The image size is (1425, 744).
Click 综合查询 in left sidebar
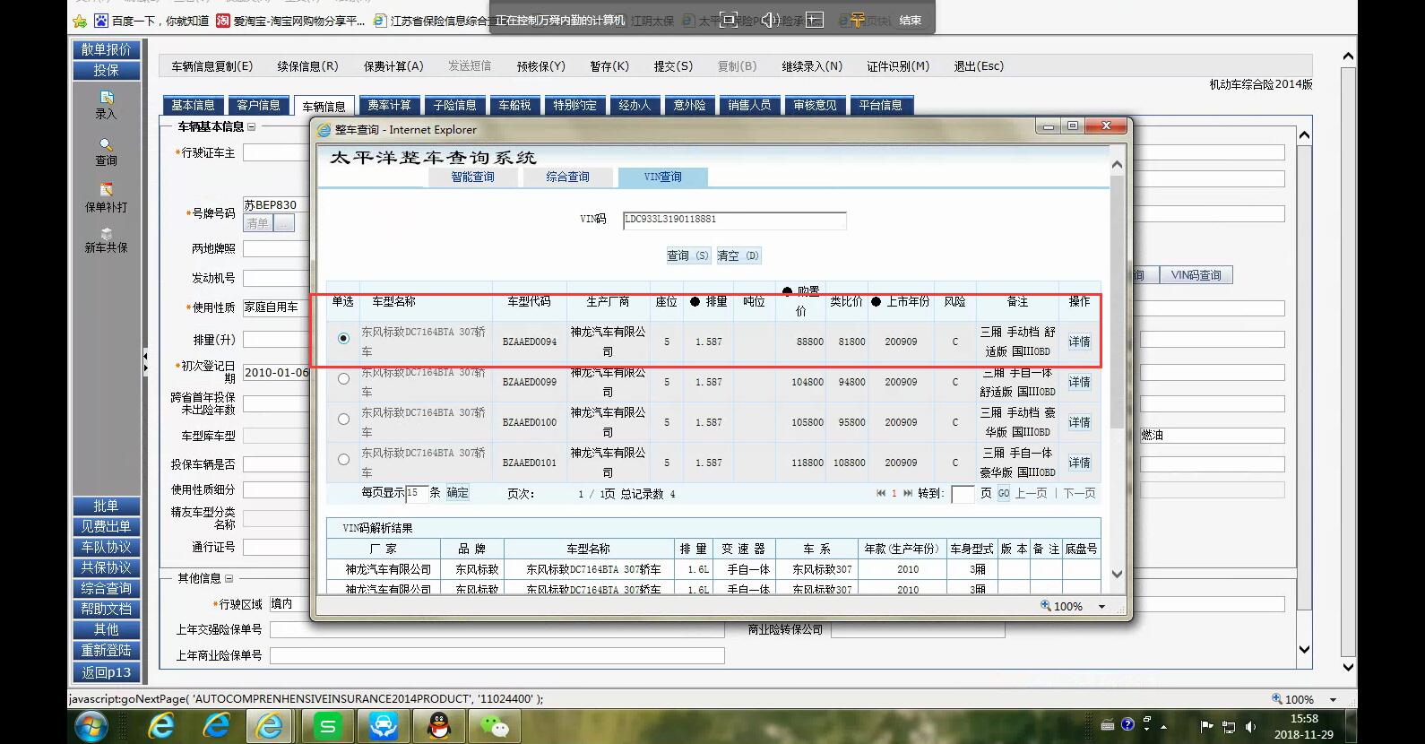coord(106,589)
